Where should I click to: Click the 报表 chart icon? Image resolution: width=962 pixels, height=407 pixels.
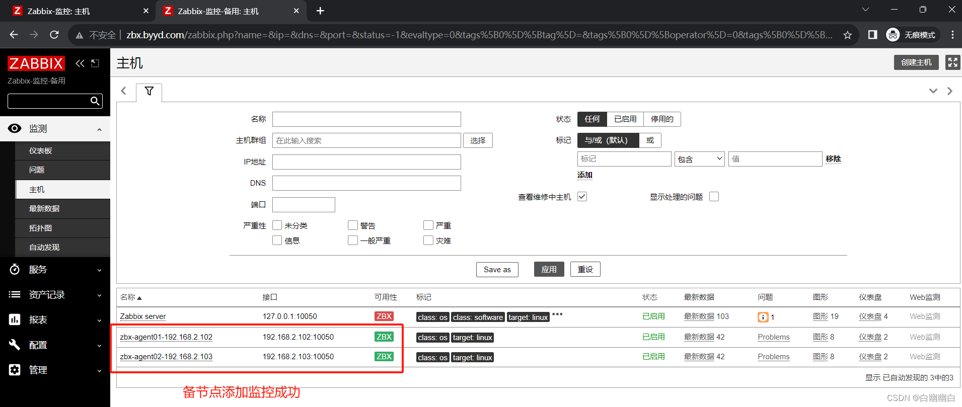[15, 319]
